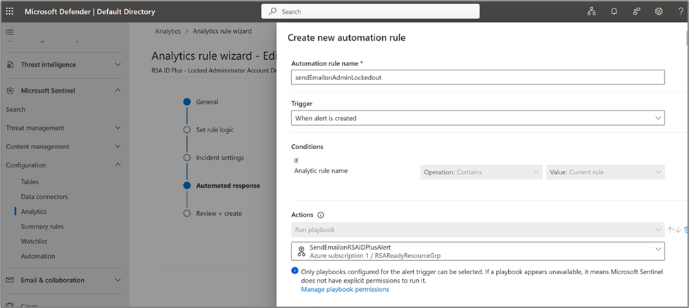Open the settings gear icon
This screenshot has height=308, width=689.
[x=659, y=12]
